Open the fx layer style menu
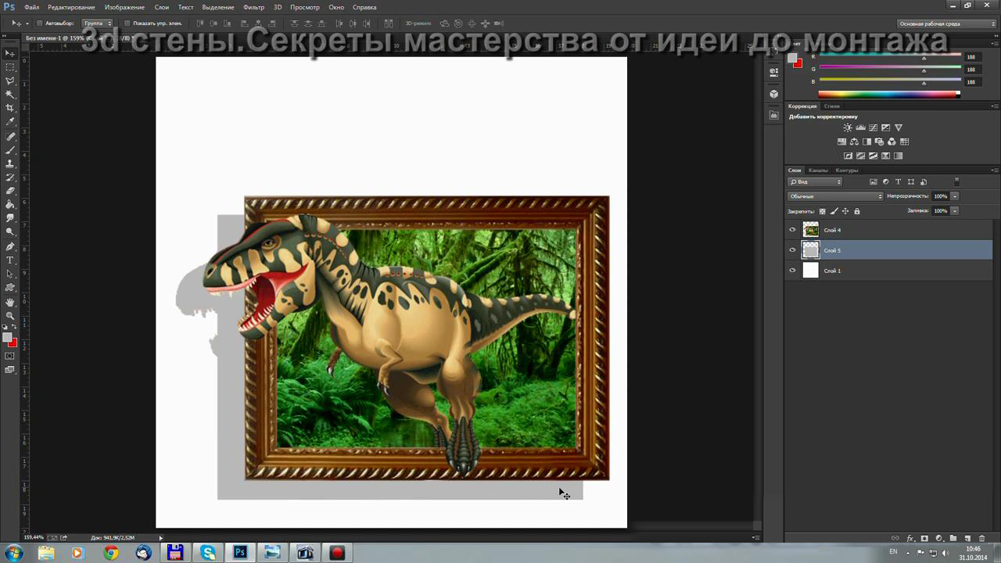 [x=910, y=538]
